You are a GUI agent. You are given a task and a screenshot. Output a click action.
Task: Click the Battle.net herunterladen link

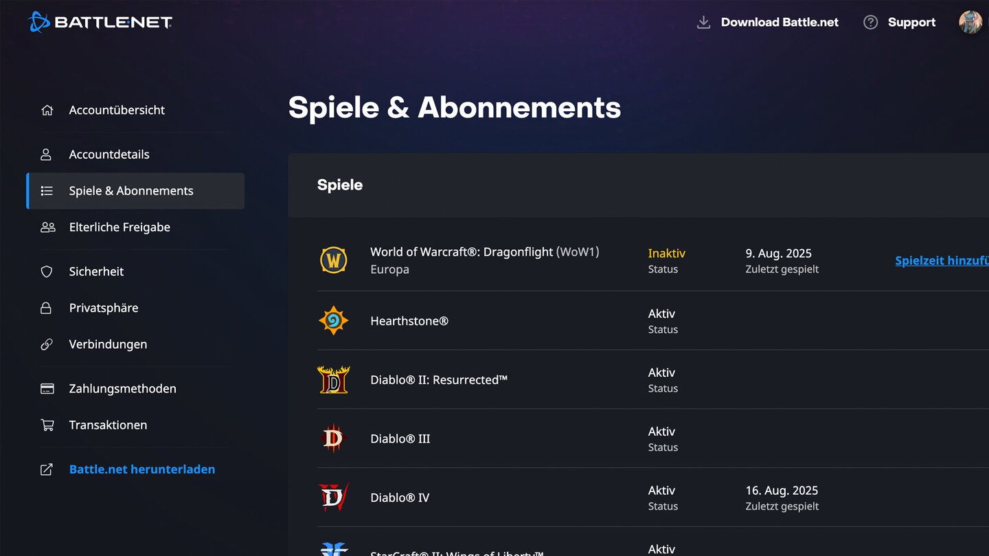[142, 470]
